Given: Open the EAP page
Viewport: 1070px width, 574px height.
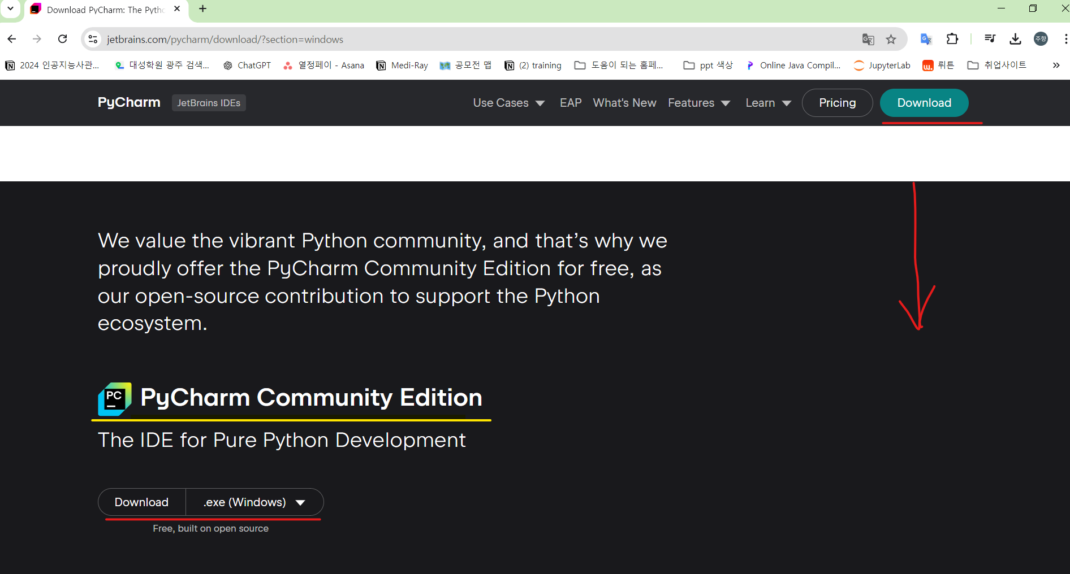Looking at the screenshot, I should click(x=571, y=103).
